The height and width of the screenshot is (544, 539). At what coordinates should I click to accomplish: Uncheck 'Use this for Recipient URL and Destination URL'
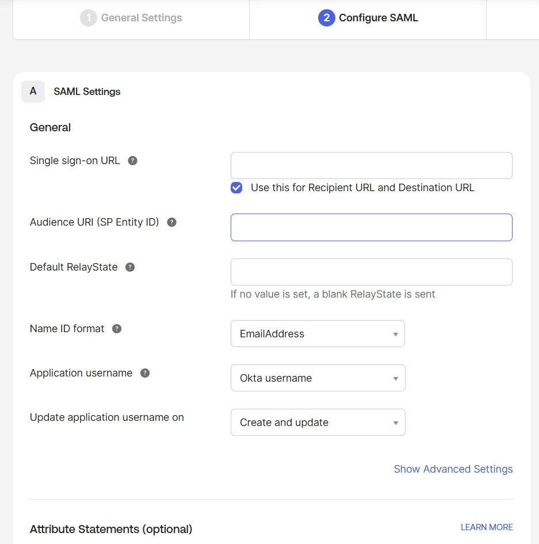(x=236, y=188)
